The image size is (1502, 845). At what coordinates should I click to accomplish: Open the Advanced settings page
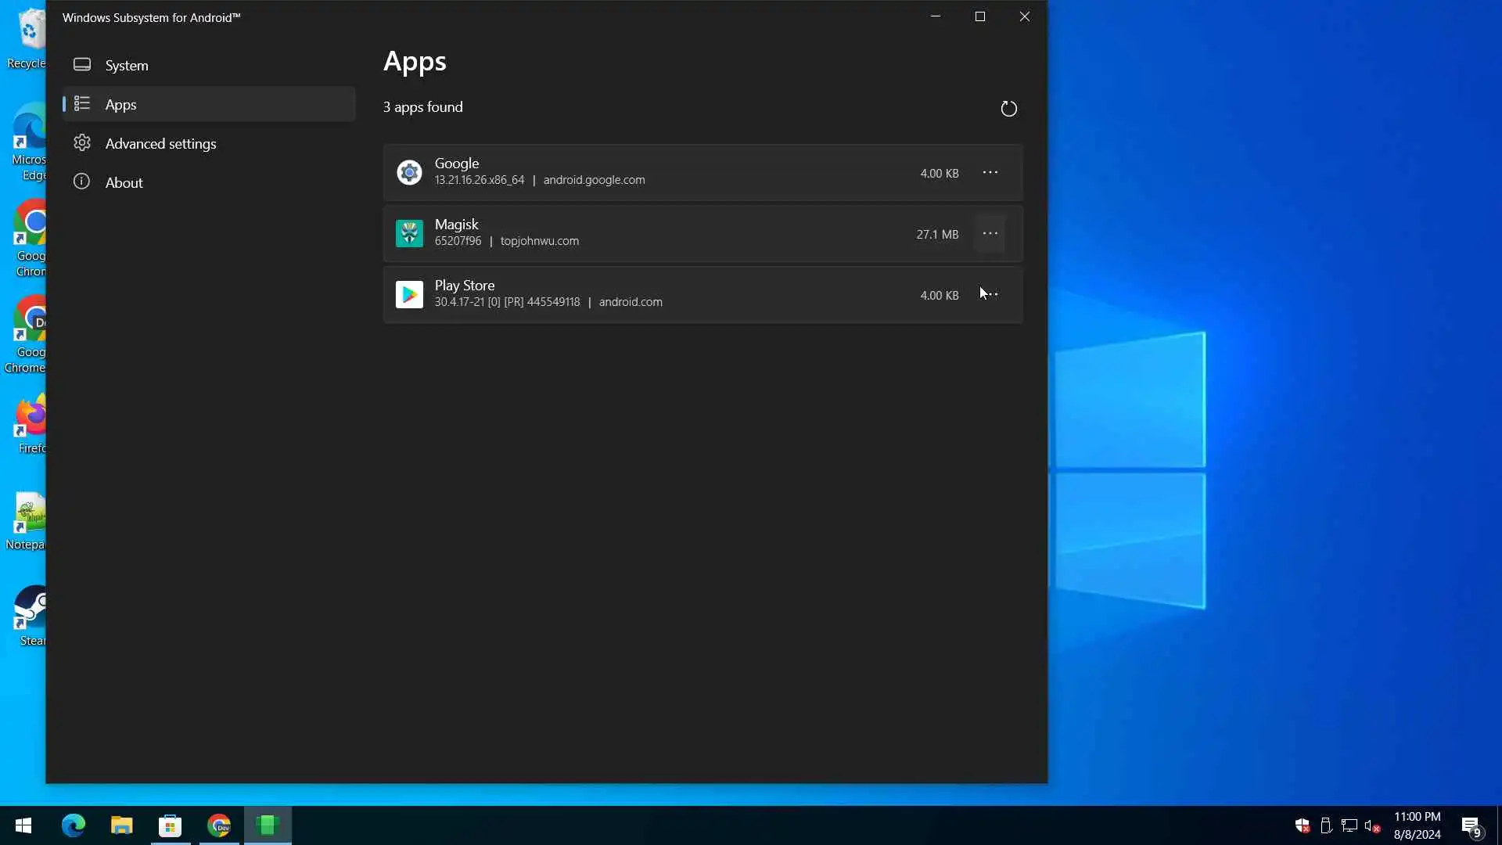[160, 143]
